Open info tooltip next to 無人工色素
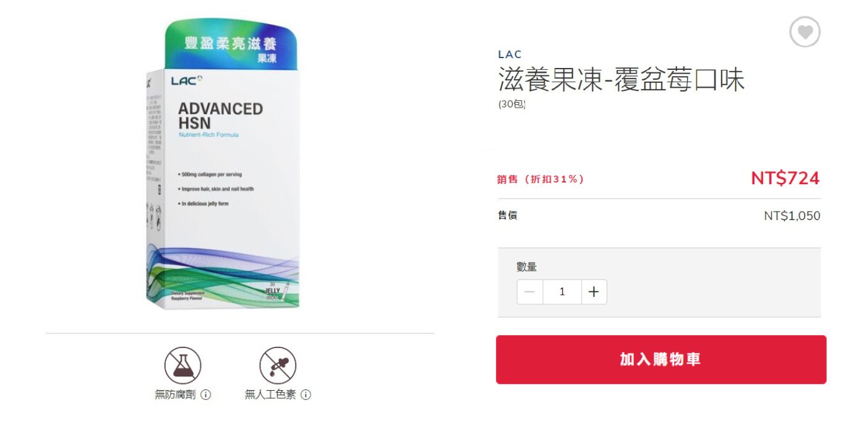 [x=305, y=394]
